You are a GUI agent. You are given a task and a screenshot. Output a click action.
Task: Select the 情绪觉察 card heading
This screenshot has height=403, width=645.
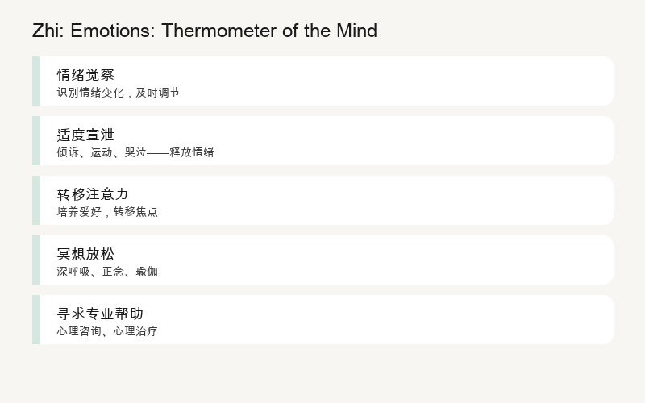click(x=85, y=75)
